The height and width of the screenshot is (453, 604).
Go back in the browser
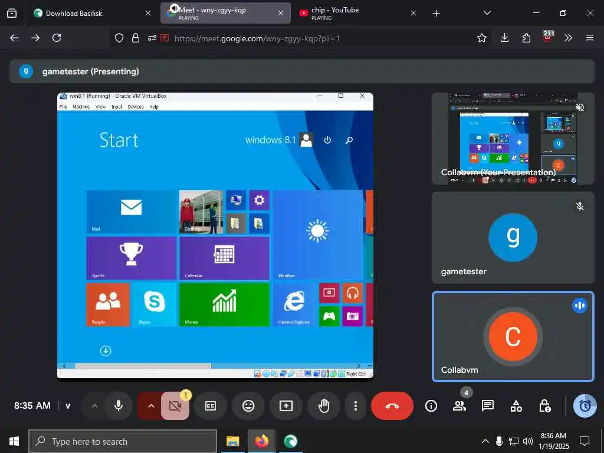click(x=14, y=38)
